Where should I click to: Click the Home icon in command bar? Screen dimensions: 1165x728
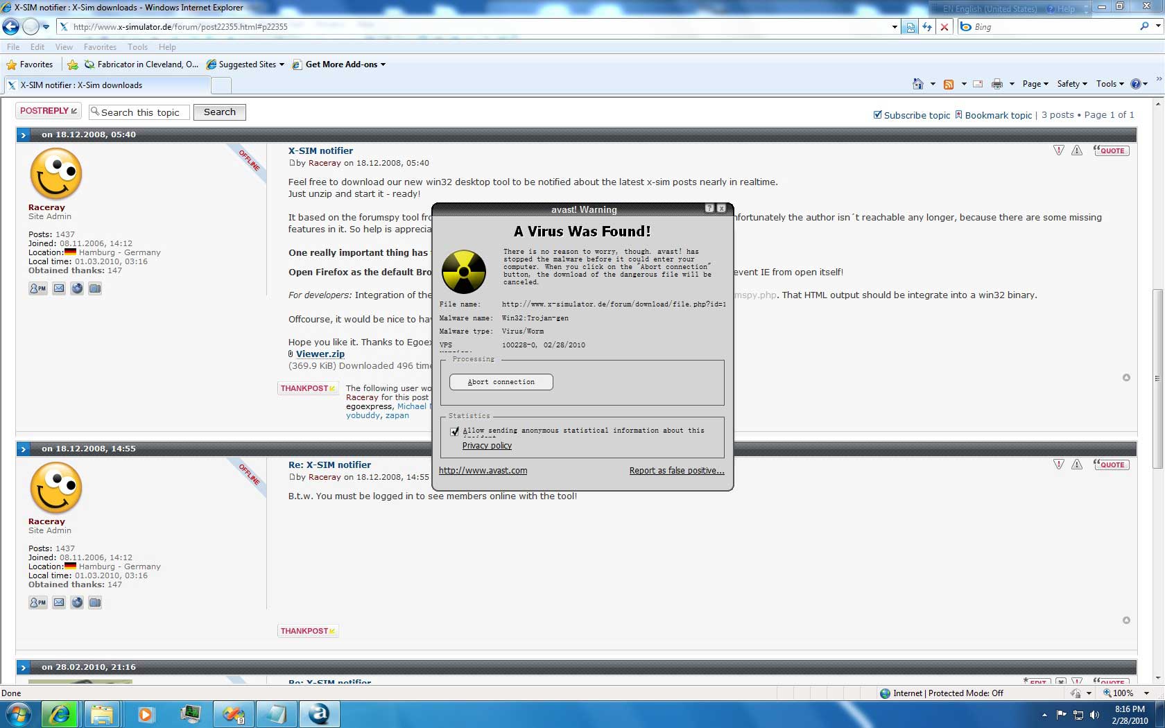pos(917,84)
